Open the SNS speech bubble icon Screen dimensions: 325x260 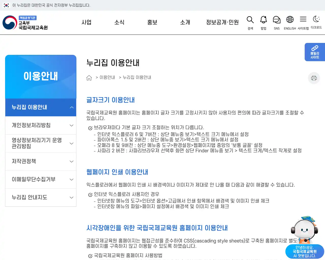point(277,20)
